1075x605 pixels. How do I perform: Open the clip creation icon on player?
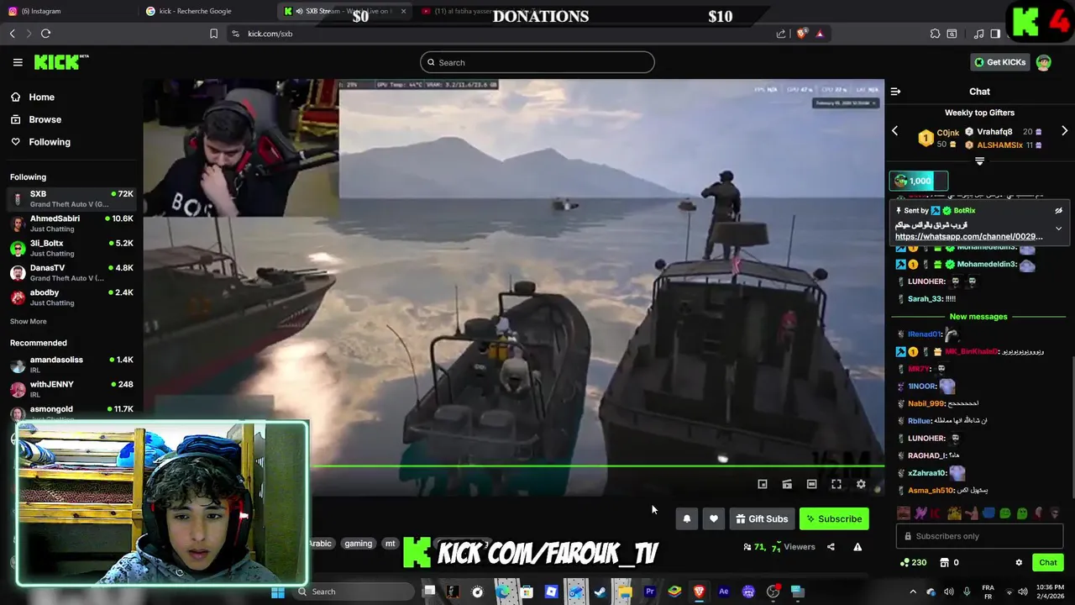[787, 484]
